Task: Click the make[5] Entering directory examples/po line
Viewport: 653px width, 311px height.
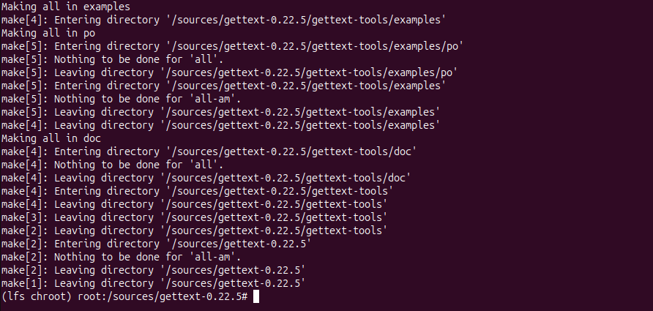Action: point(232,46)
